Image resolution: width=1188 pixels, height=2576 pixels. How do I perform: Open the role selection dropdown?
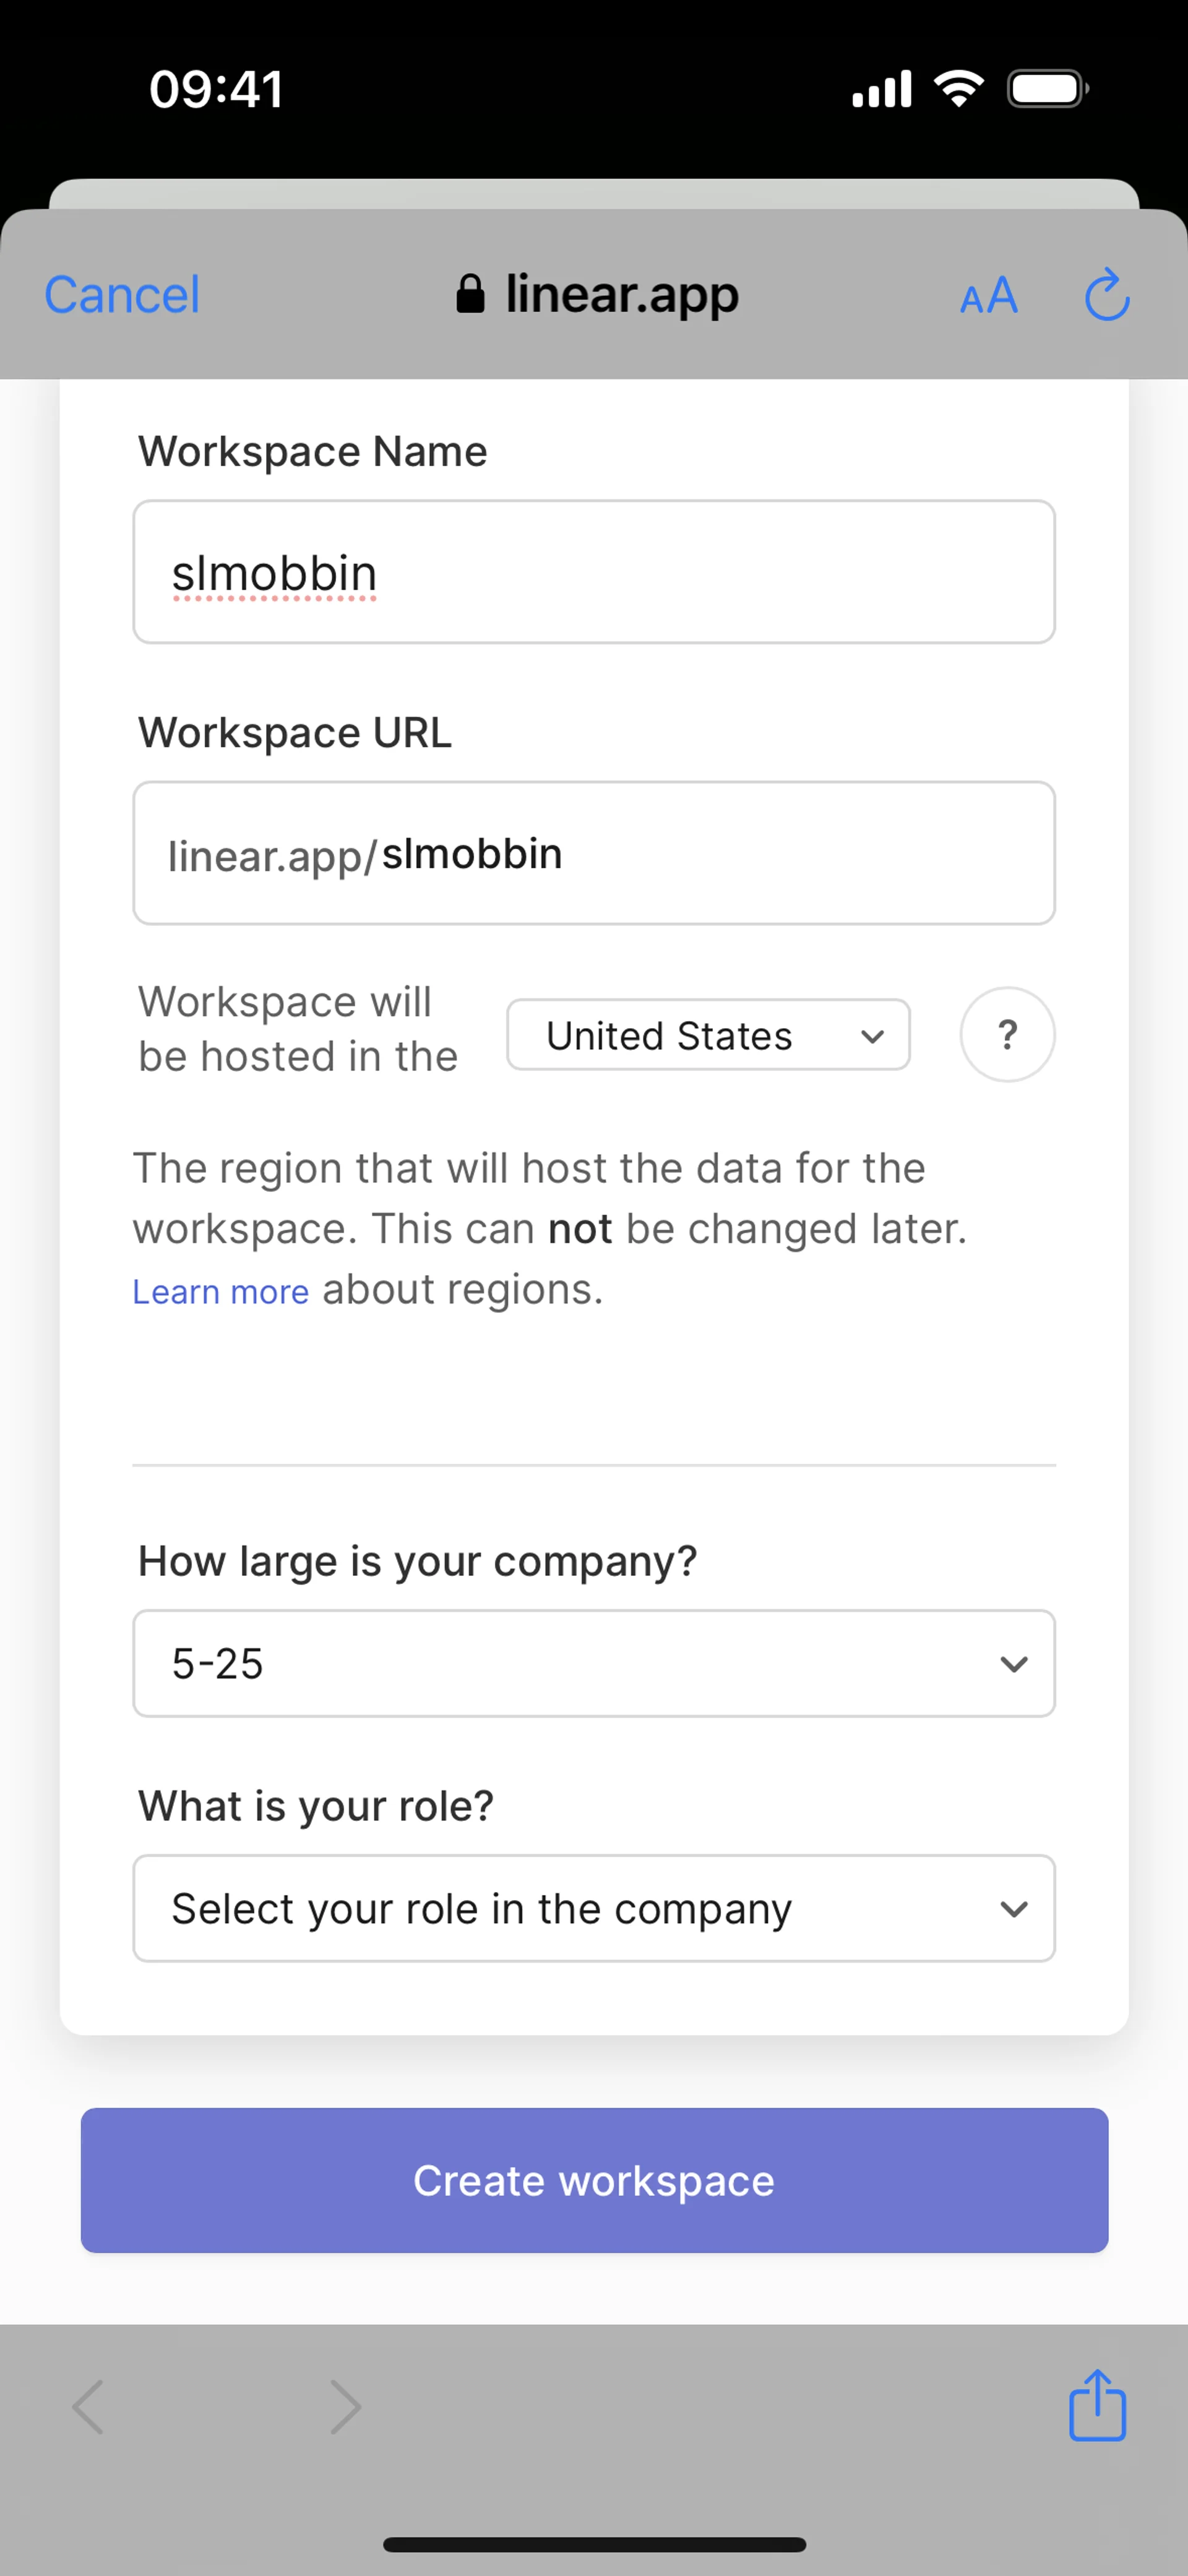pos(594,1909)
